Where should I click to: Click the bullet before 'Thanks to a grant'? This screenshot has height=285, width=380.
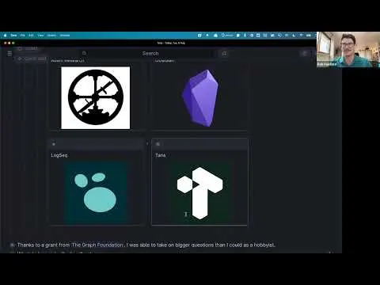(x=12, y=245)
